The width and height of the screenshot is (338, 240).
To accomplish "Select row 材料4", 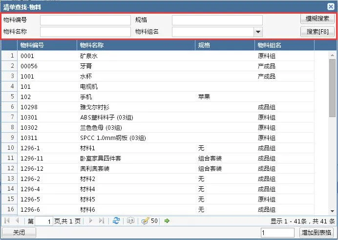I will pos(158,189).
